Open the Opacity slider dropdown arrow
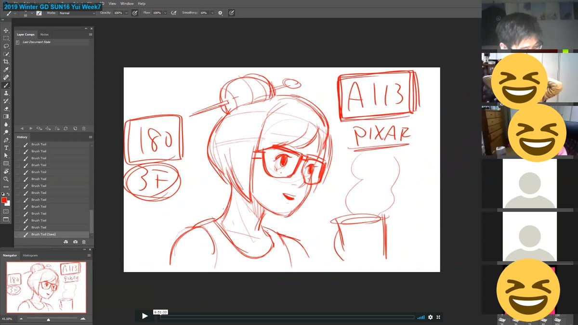Screen dimensions: 578x325 pos(127,13)
